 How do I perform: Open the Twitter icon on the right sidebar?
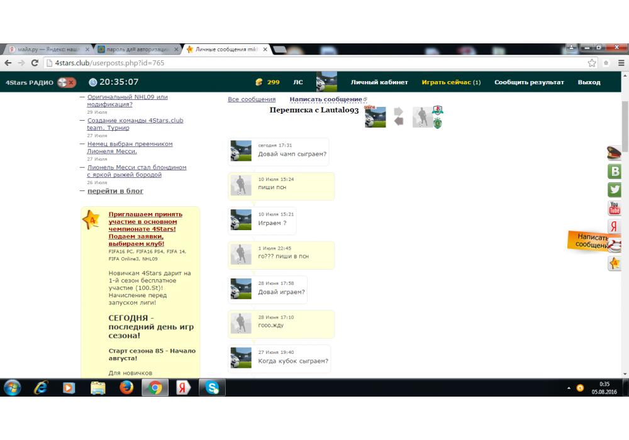pos(614,189)
